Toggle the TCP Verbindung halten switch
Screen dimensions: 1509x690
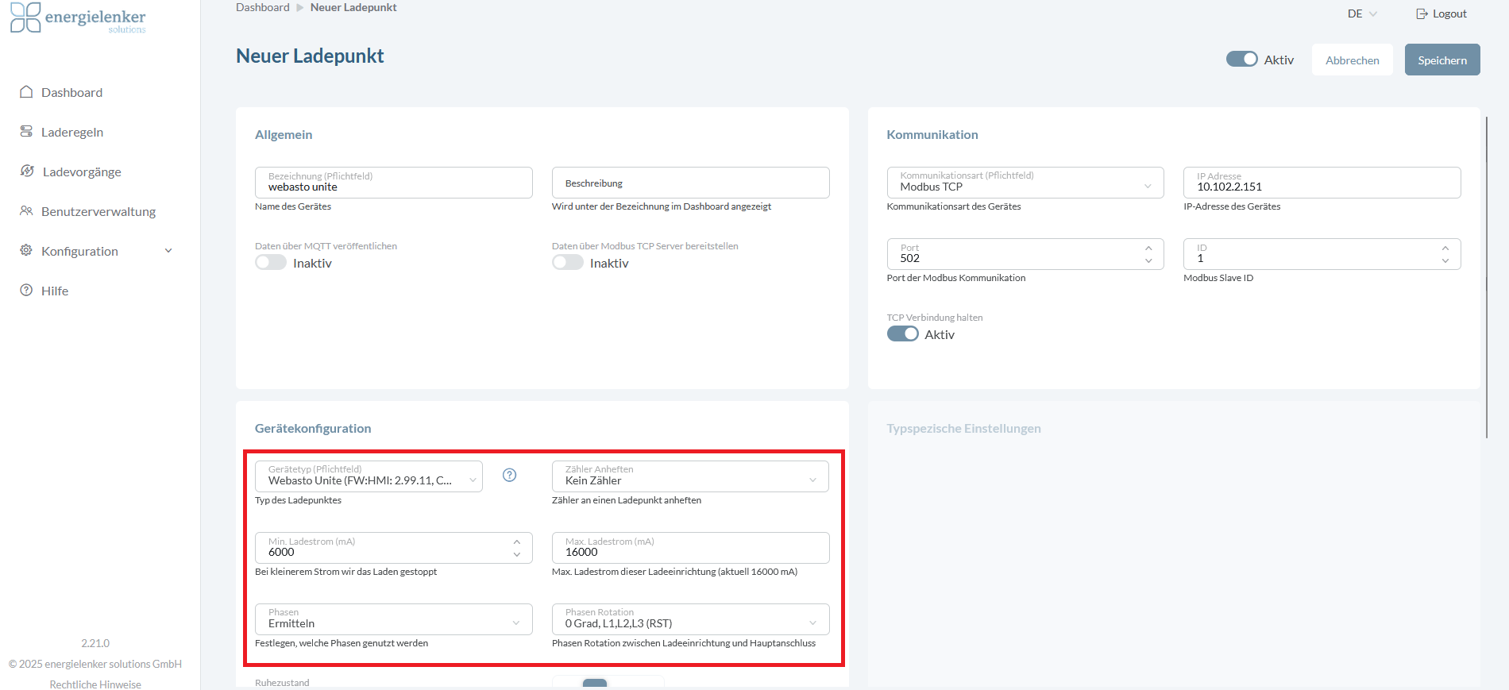903,334
